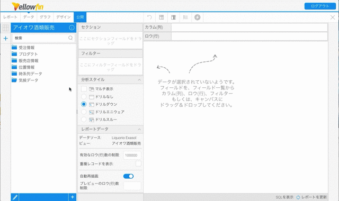Select the ドリルエニウェア radio button
The image size is (339, 201).
click(84, 112)
